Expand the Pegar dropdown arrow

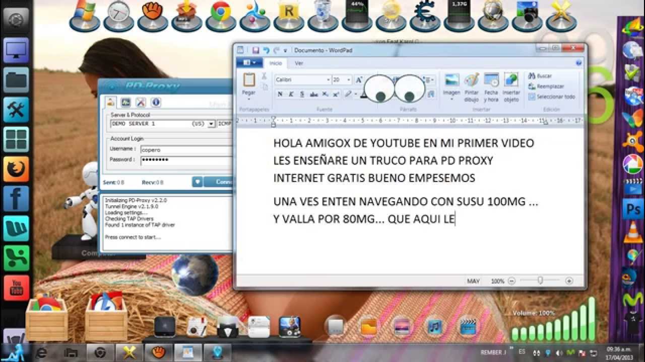249,99
